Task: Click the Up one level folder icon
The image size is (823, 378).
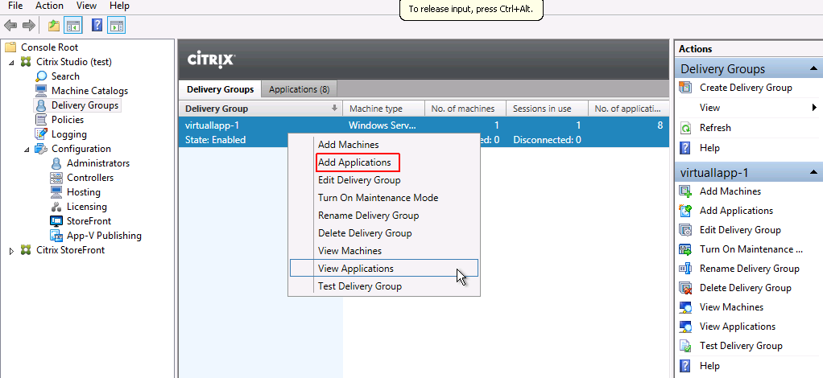Action: (x=53, y=25)
